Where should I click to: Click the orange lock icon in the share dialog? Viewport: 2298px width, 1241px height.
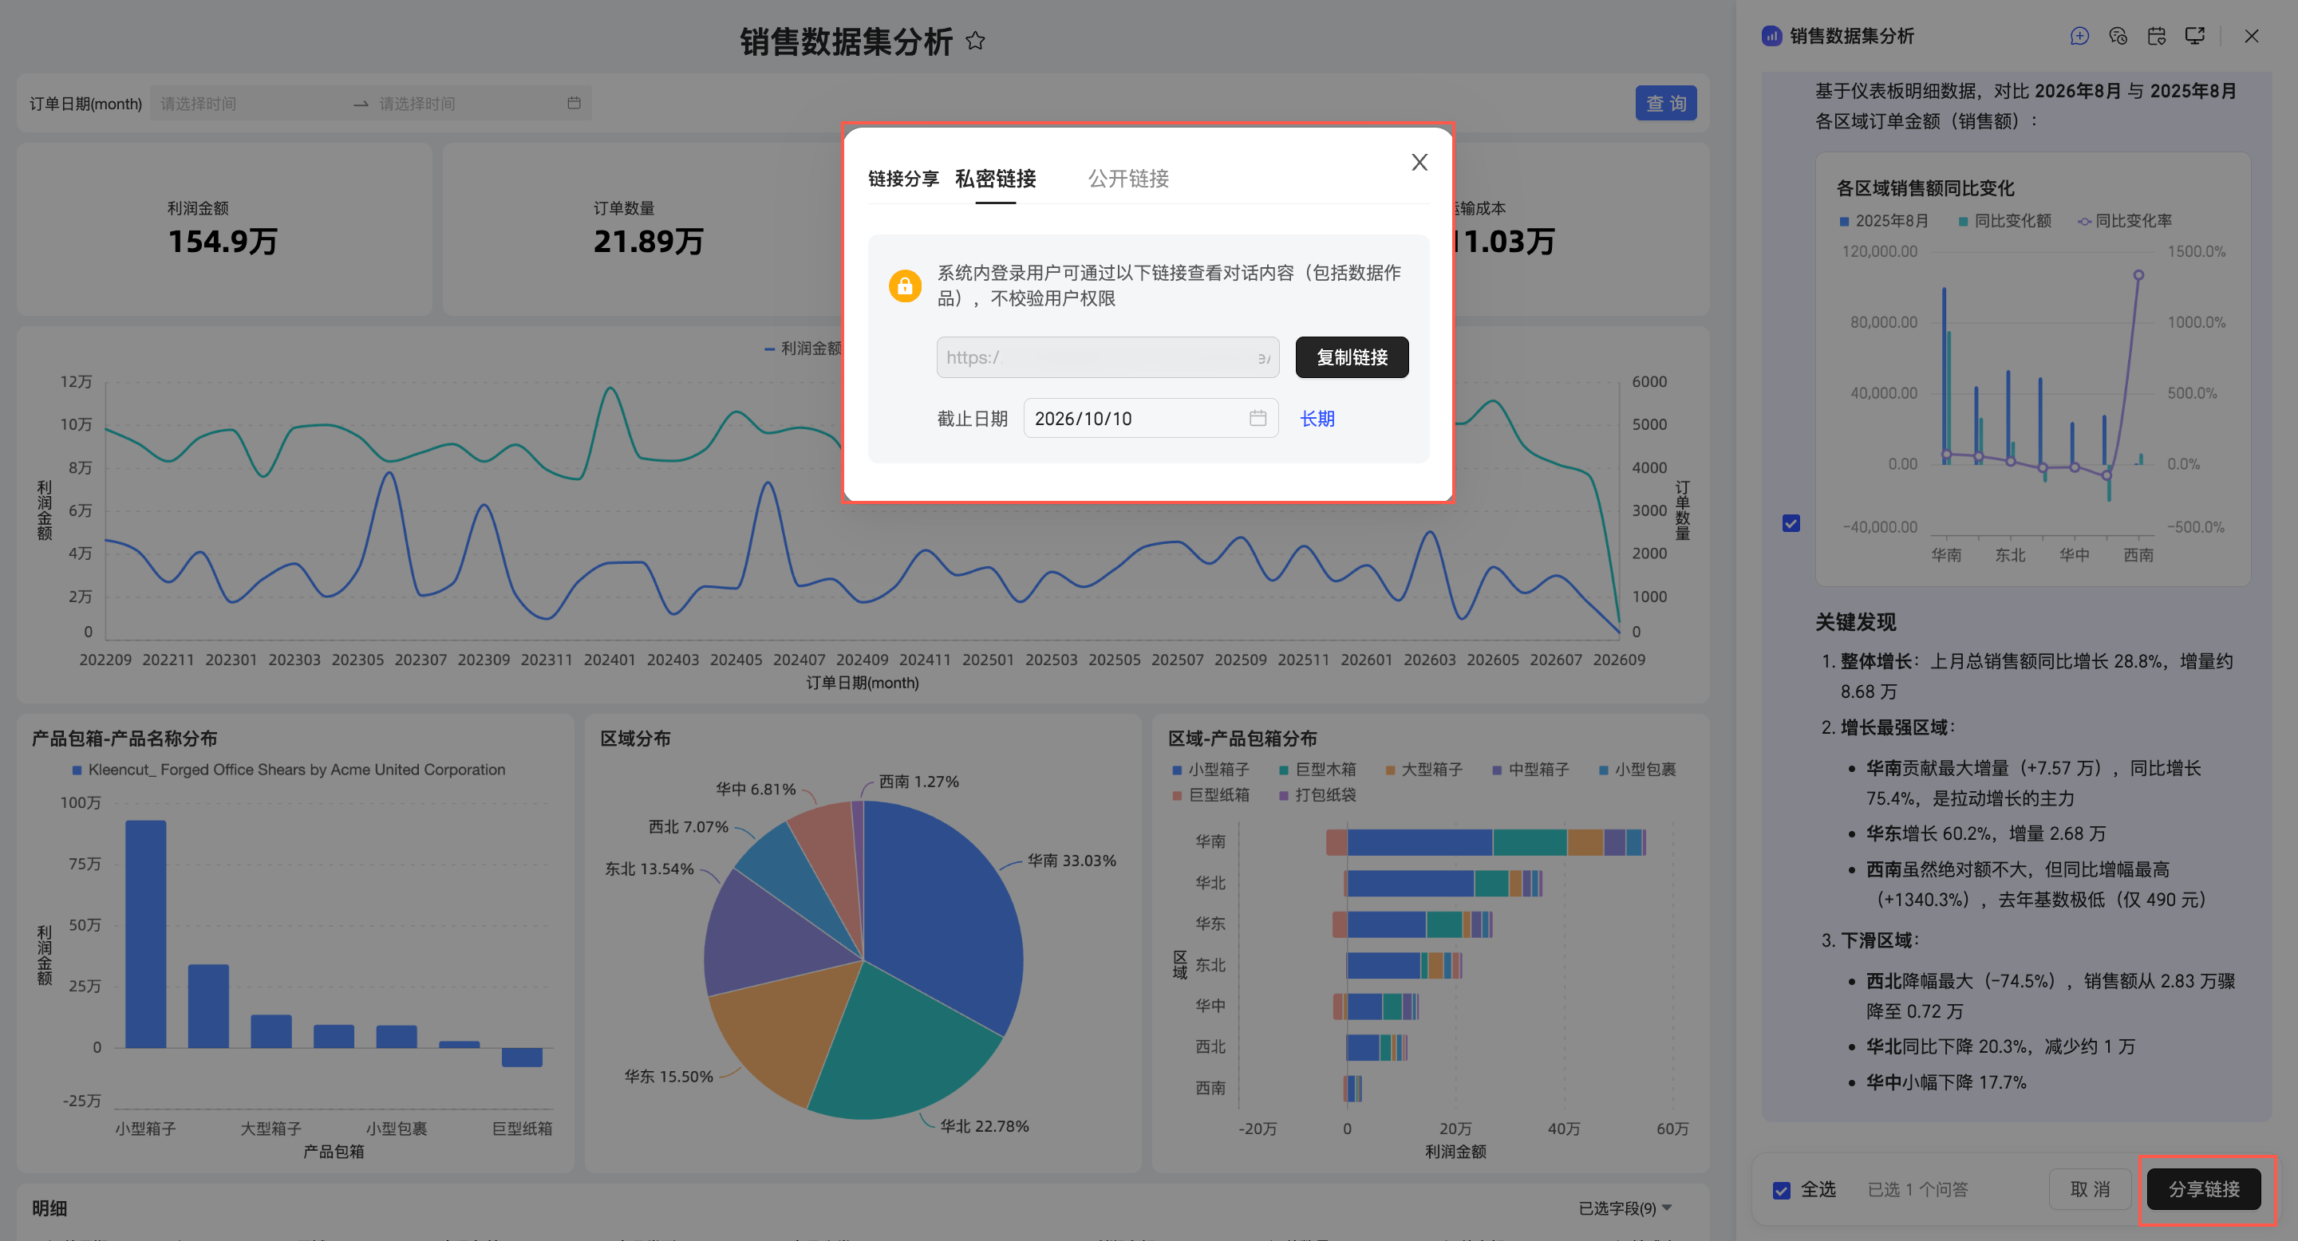click(905, 286)
